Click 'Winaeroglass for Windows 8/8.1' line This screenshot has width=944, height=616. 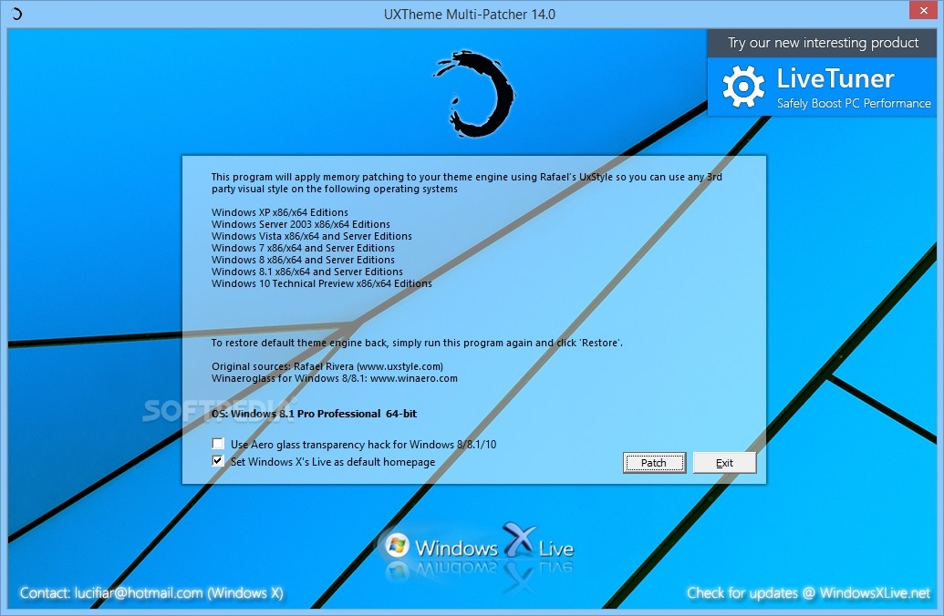[335, 378]
